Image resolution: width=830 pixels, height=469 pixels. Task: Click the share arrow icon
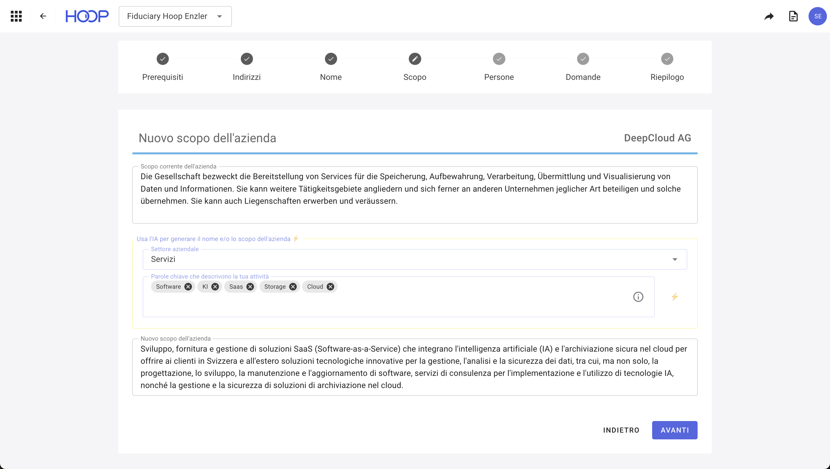click(769, 16)
